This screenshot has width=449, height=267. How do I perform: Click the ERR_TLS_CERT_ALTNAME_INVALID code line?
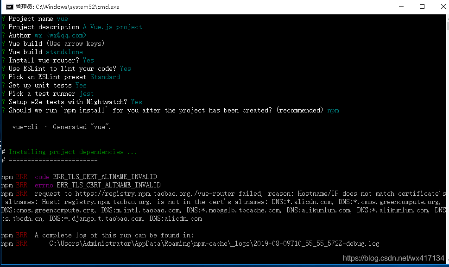pyautogui.click(x=79, y=177)
